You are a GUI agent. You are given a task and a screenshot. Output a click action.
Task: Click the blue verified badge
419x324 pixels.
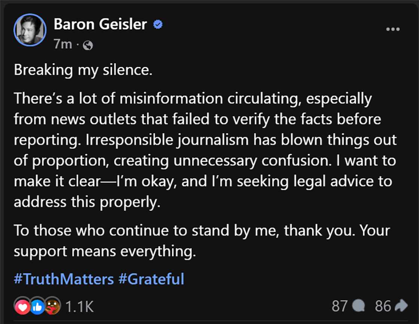[158, 25]
